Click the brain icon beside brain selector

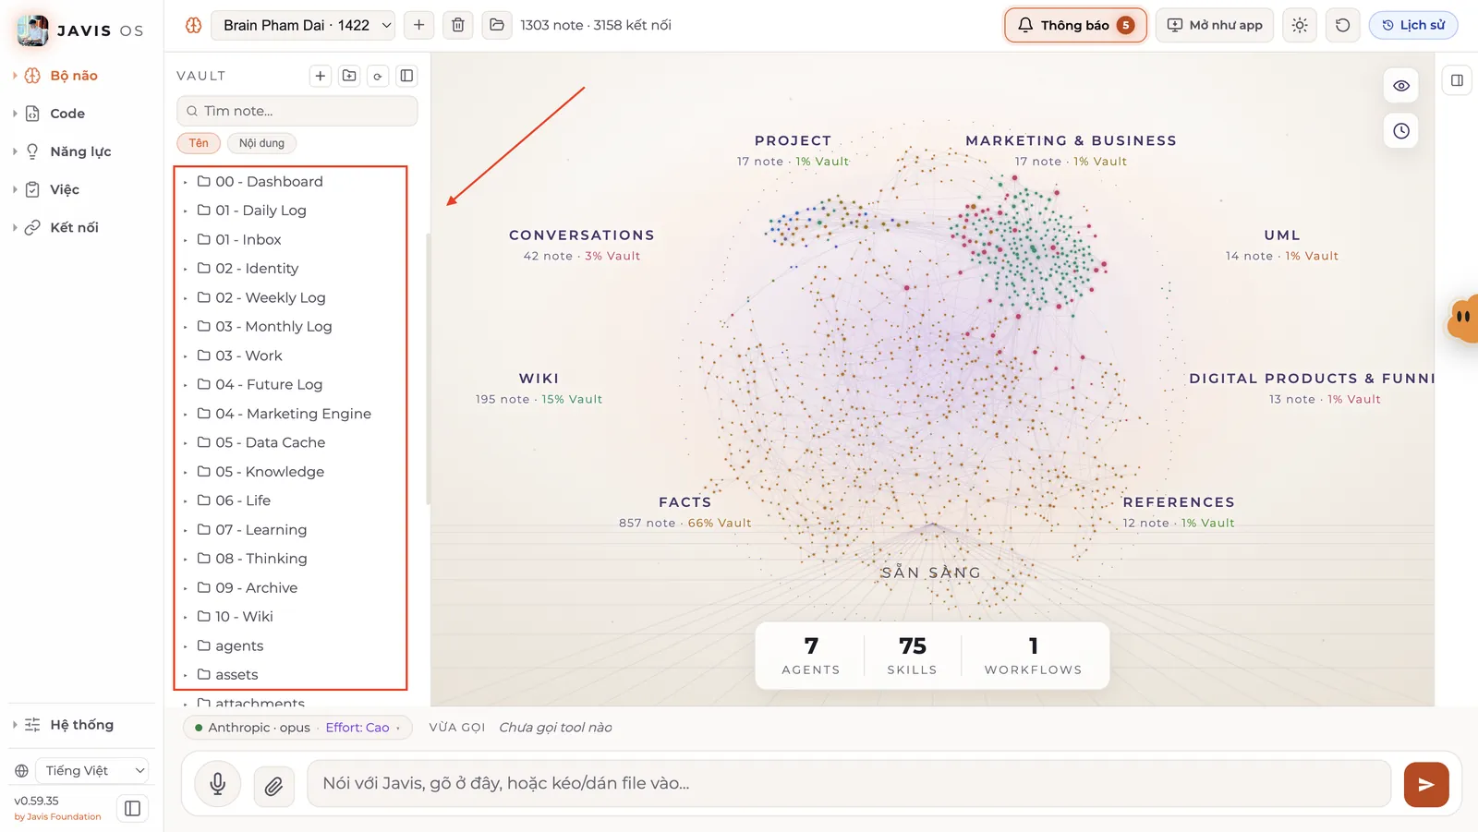tap(193, 25)
